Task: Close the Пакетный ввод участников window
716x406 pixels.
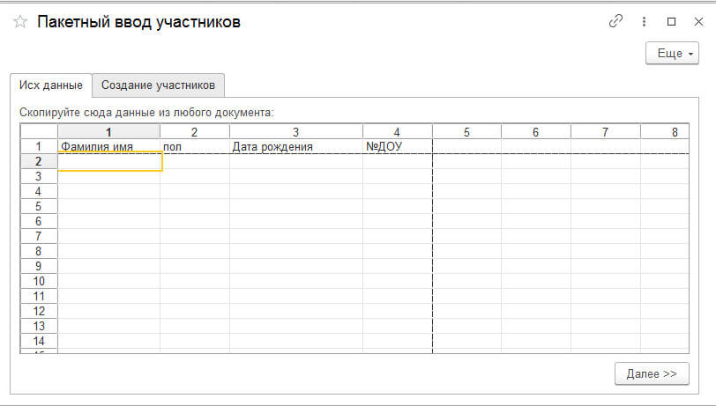Action: [696, 21]
